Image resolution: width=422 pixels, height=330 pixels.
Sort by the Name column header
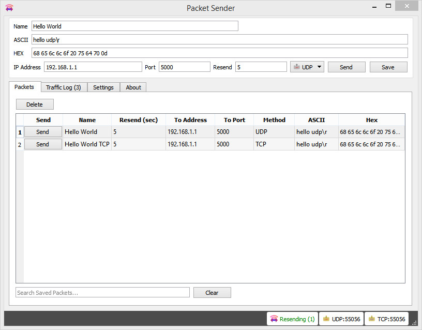pyautogui.click(x=87, y=120)
